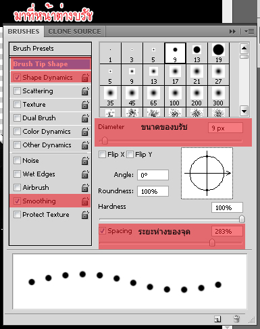This screenshot has height=329, width=260.
Task: Switch to the Brushes tab
Action: (24, 31)
